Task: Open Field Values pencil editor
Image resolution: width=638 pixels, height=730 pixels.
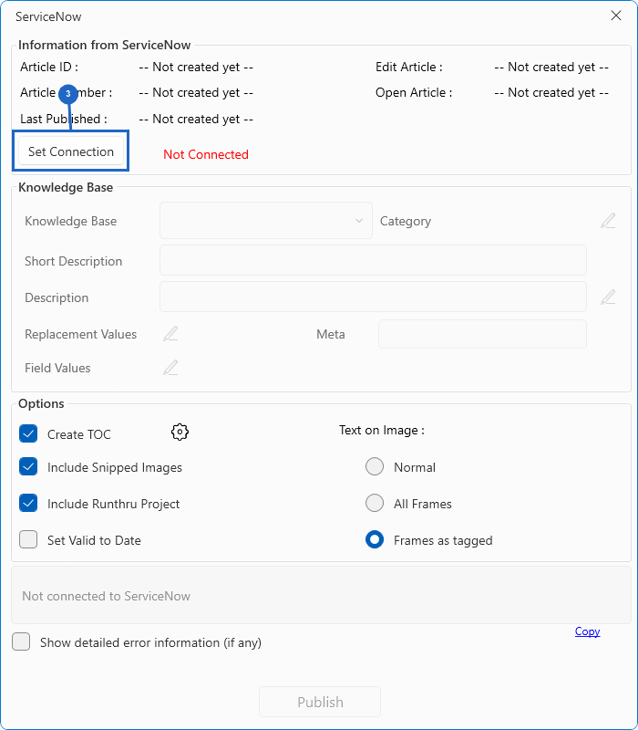Action: (x=170, y=368)
